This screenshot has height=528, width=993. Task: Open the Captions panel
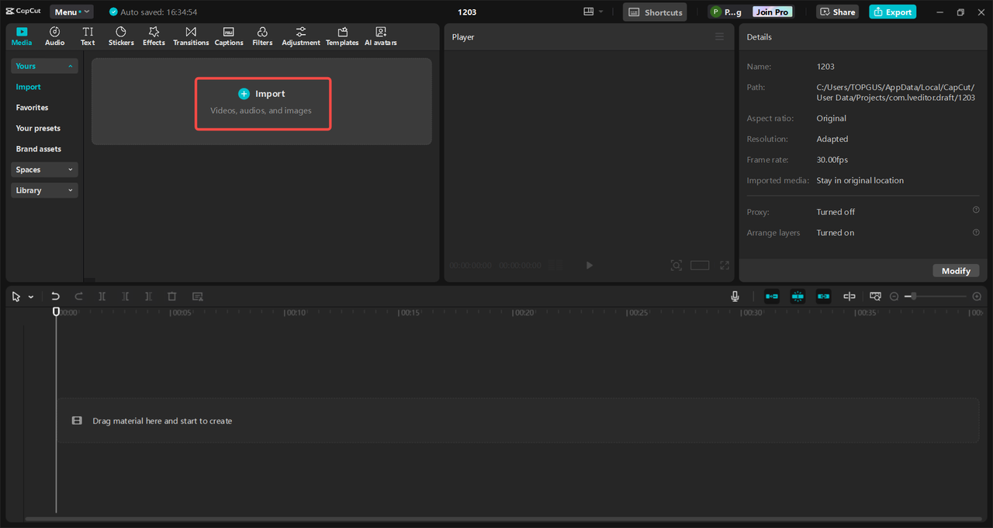(229, 36)
